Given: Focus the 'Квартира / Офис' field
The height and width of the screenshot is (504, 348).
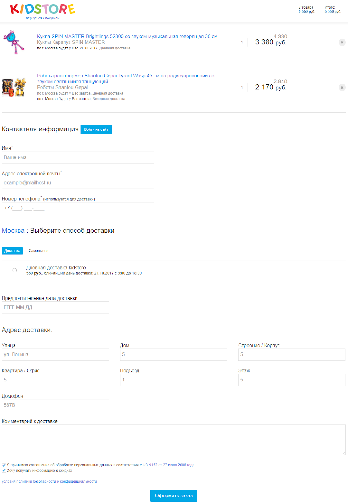Looking at the screenshot, I should click(x=55, y=380).
